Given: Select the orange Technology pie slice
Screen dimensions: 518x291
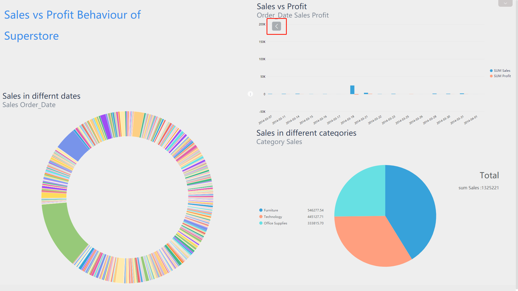Looking at the screenshot, I should point(370,240).
